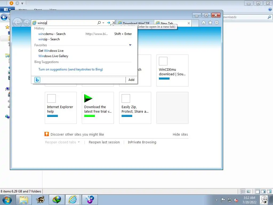Open the disc burning app taskbar icon
This screenshot has height=205, width=273.
coord(90,200)
